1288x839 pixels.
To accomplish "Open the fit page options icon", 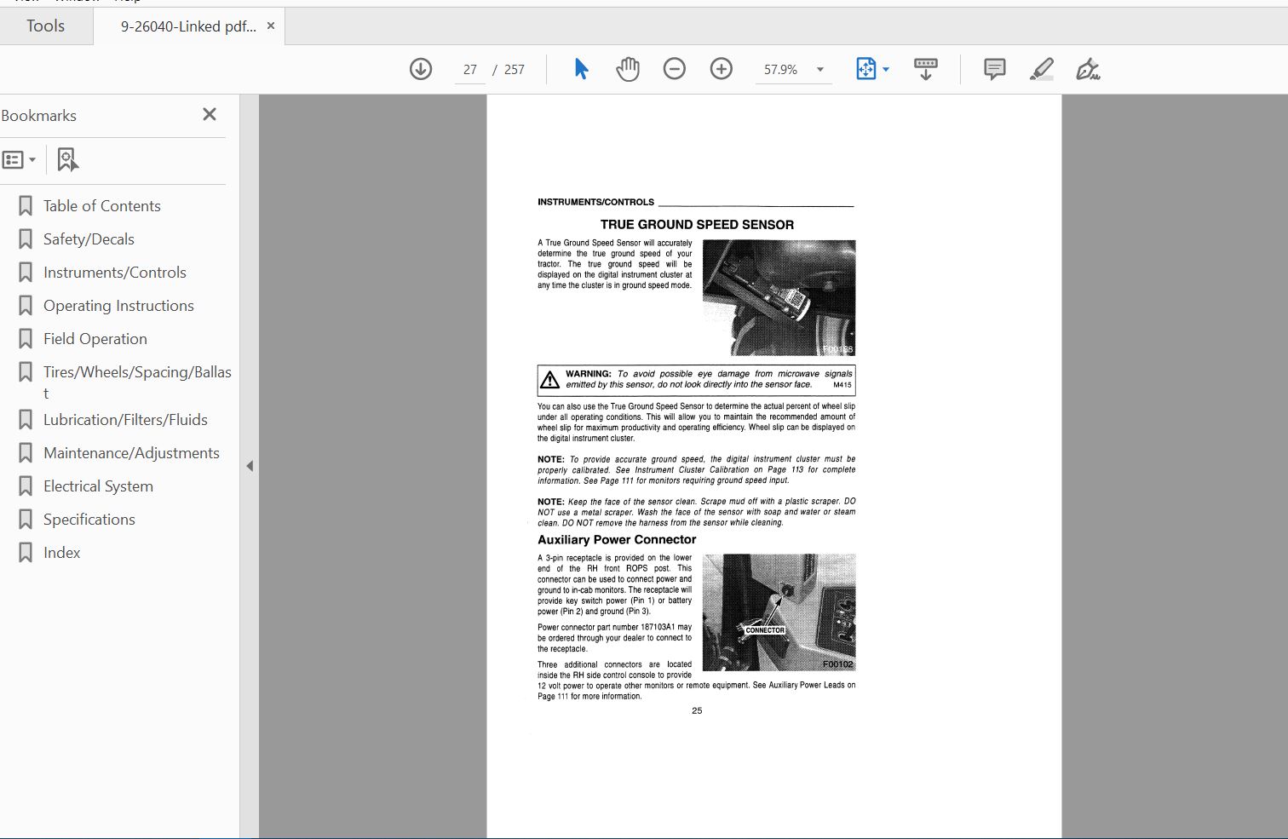I will point(865,69).
